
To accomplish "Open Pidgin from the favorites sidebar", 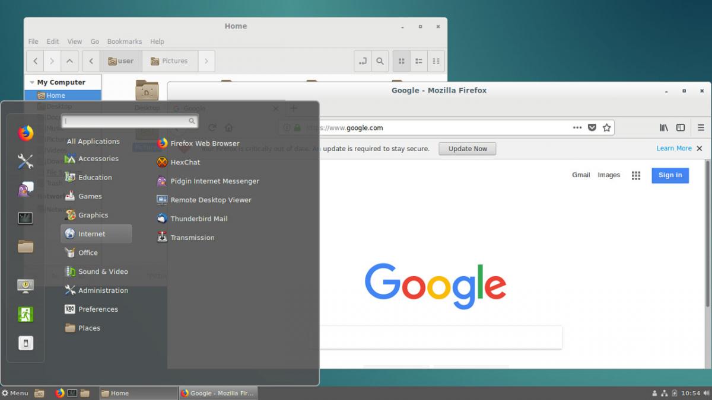I will pos(26,190).
